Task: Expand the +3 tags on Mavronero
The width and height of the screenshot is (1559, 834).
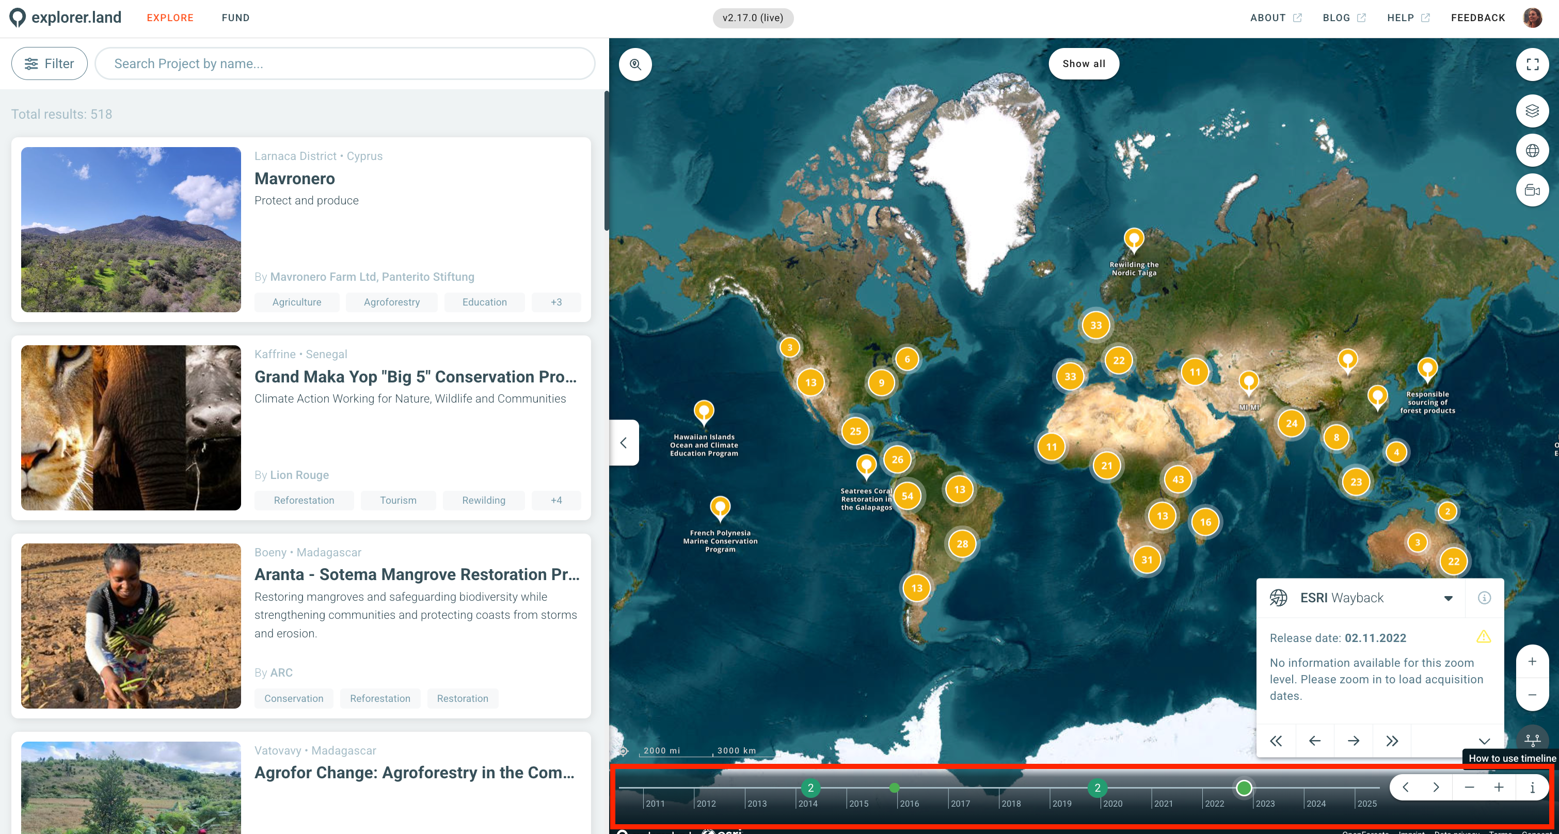Action: [x=555, y=302]
